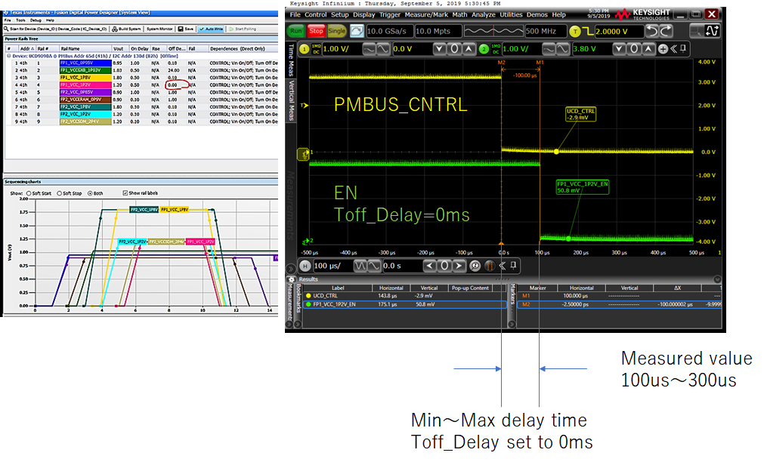Toggle channel 2 green circle button
Screen dimensions: 764x465
(x=484, y=49)
